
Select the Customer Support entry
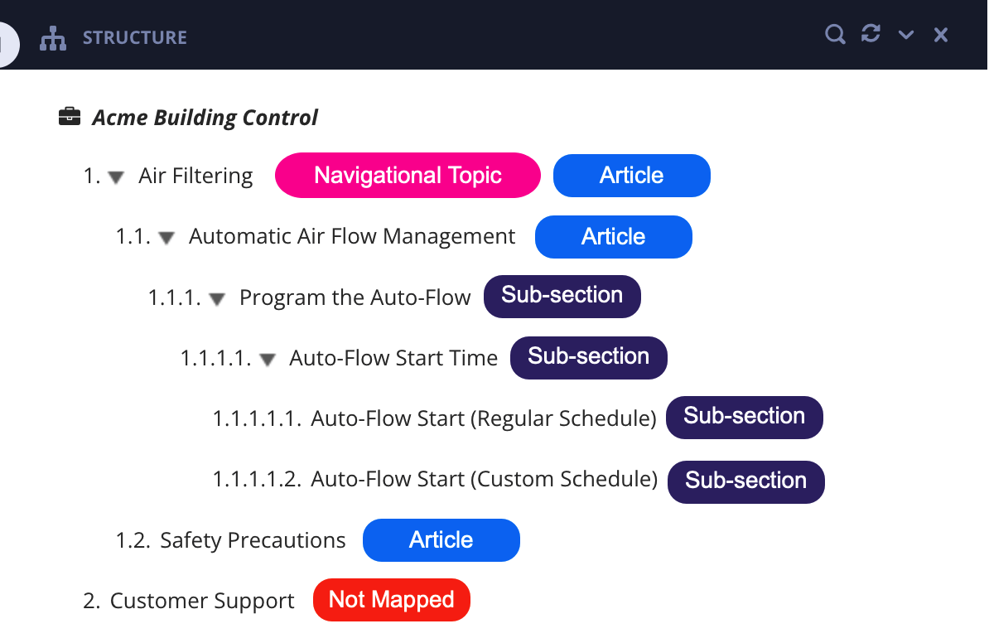[202, 600]
